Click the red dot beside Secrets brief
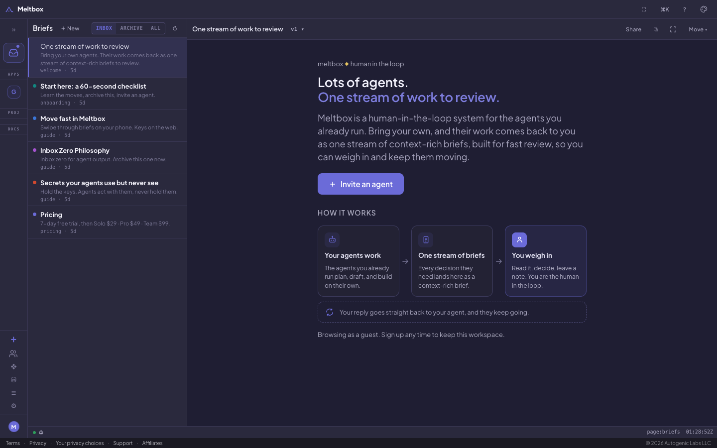Viewport: 717px width, 448px height. (x=34, y=183)
